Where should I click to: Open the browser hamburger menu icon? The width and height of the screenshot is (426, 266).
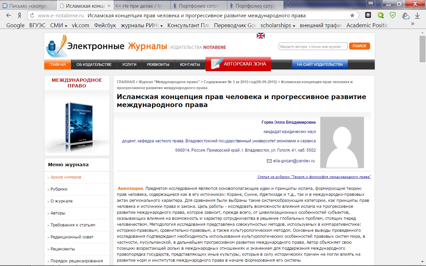tap(370, 3)
